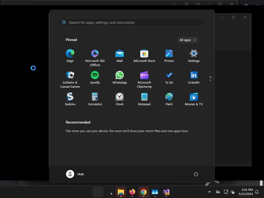The height and width of the screenshot is (198, 264).
Task: Show hidden icons in system tray
Action: 210,192
